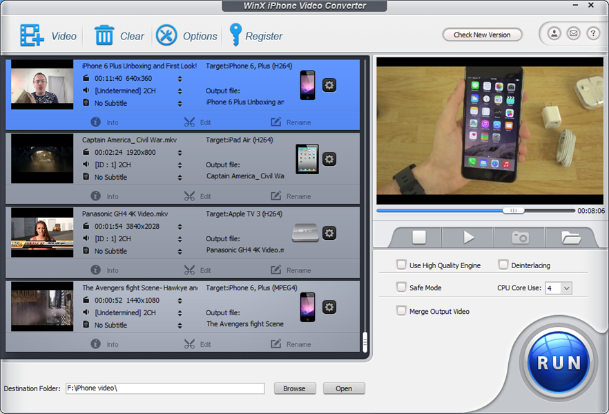Click iPhone device icon for iPhone 6 Plus Unboxing
This screenshot has width=609, height=414.
pos(308,85)
